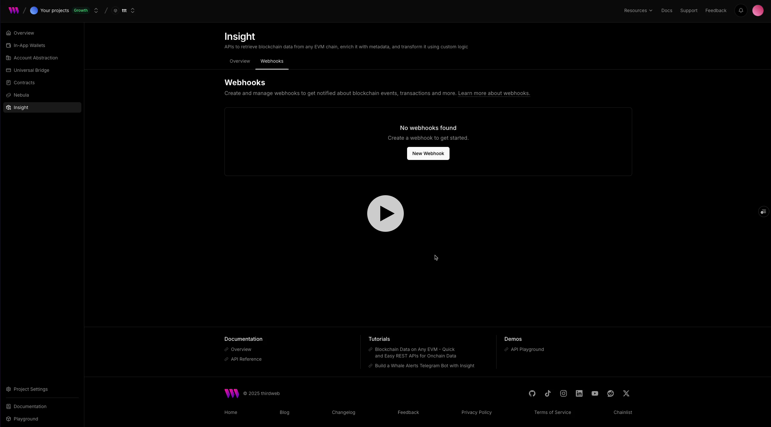
Task: Open Universal Bridge in the sidebar
Action: pyautogui.click(x=42, y=70)
